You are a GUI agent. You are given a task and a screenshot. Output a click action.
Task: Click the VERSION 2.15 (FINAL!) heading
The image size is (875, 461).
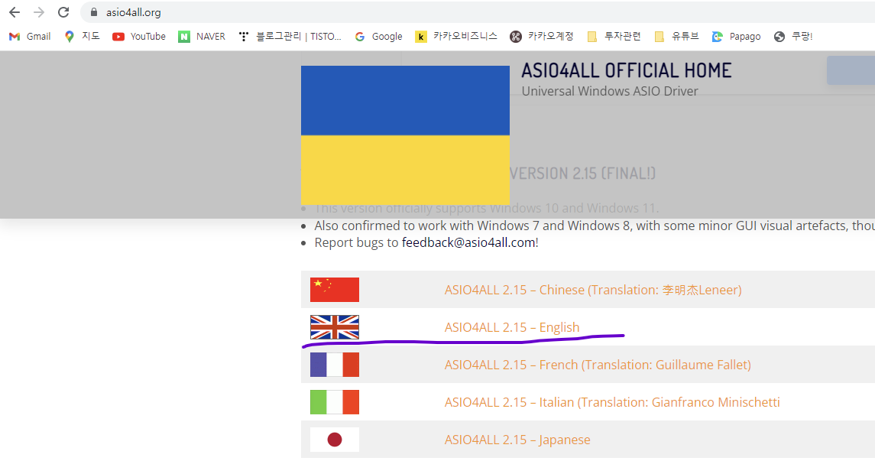pyautogui.click(x=582, y=174)
